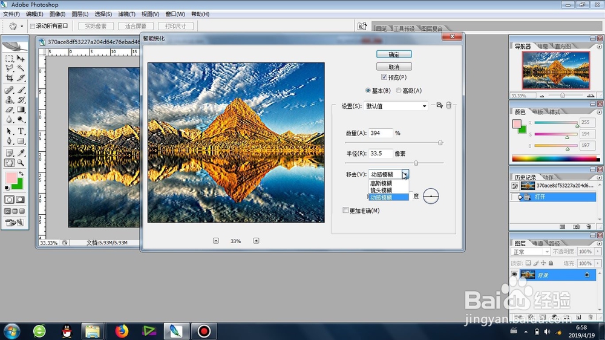
Task: Open the File menu
Action: [x=11, y=14]
